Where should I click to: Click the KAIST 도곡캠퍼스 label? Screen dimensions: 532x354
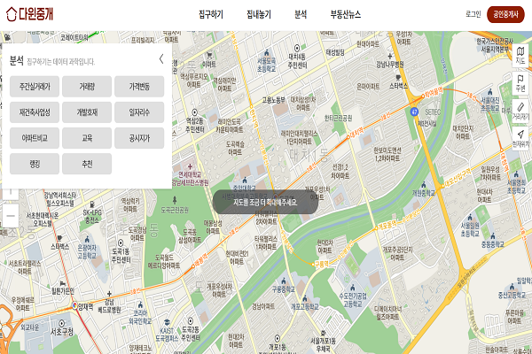pyautogui.click(x=167, y=334)
